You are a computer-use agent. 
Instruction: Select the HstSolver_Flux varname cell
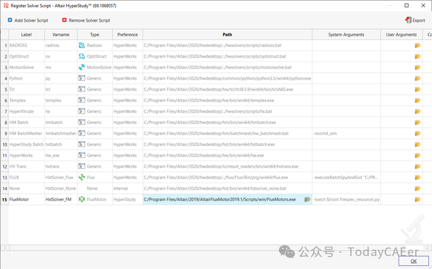(x=61, y=177)
